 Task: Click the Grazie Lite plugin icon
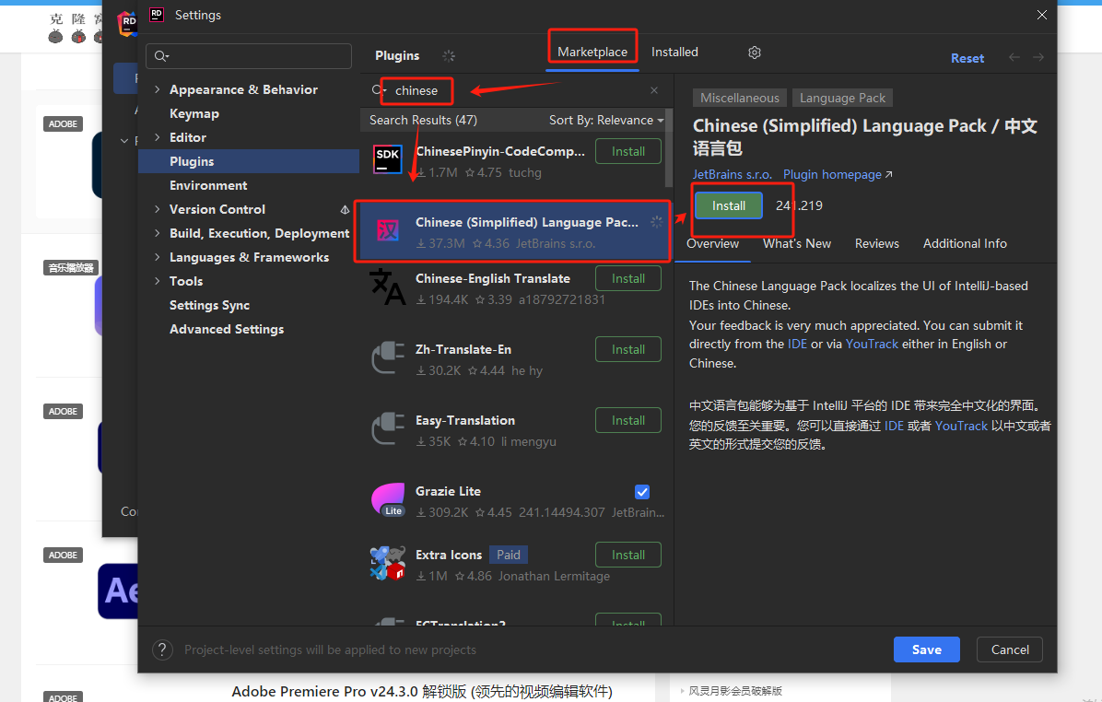point(387,499)
